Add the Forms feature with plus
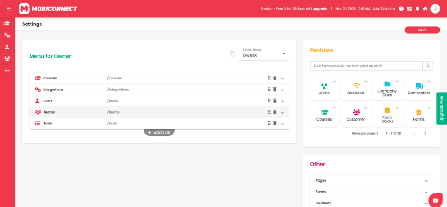 point(429,108)
